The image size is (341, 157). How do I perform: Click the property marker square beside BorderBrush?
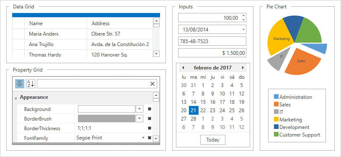coord(150,118)
